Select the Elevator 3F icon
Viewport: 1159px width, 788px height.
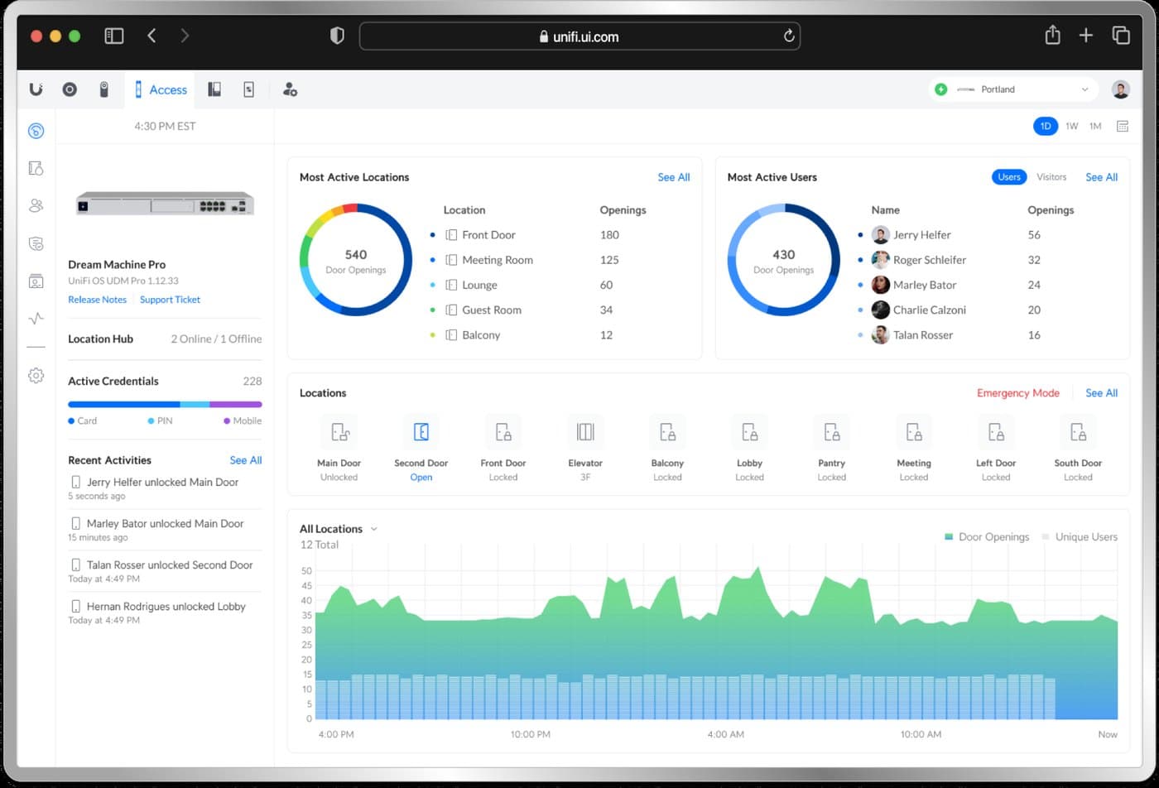(x=585, y=432)
